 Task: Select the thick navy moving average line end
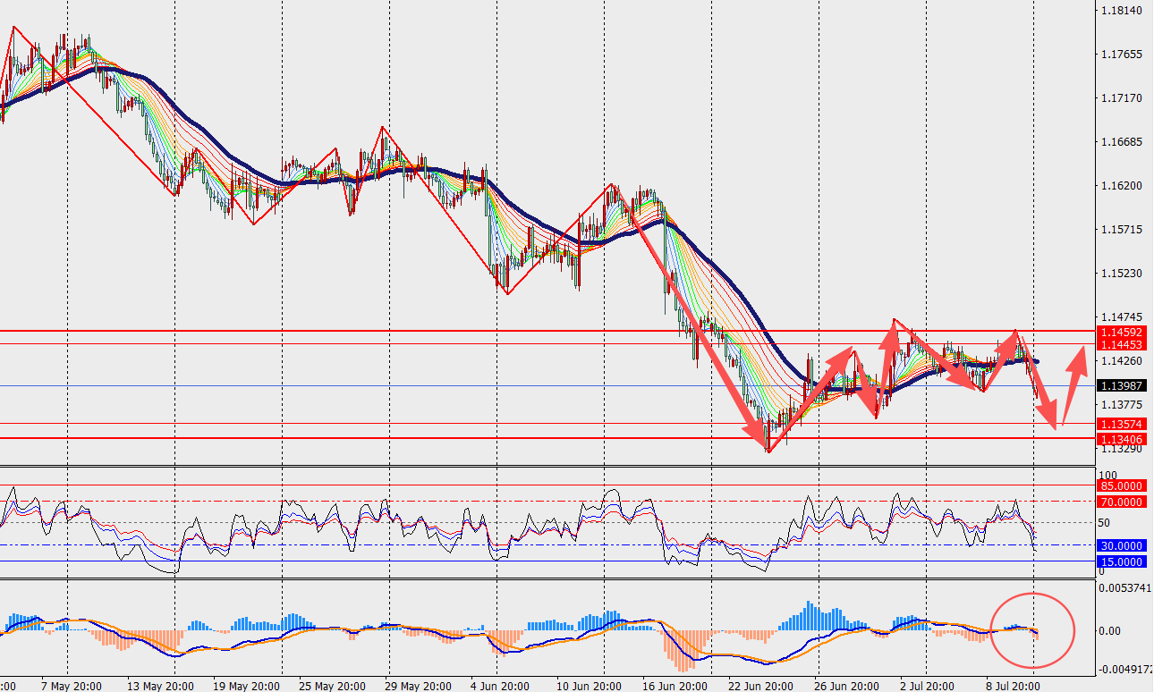(x=1035, y=361)
